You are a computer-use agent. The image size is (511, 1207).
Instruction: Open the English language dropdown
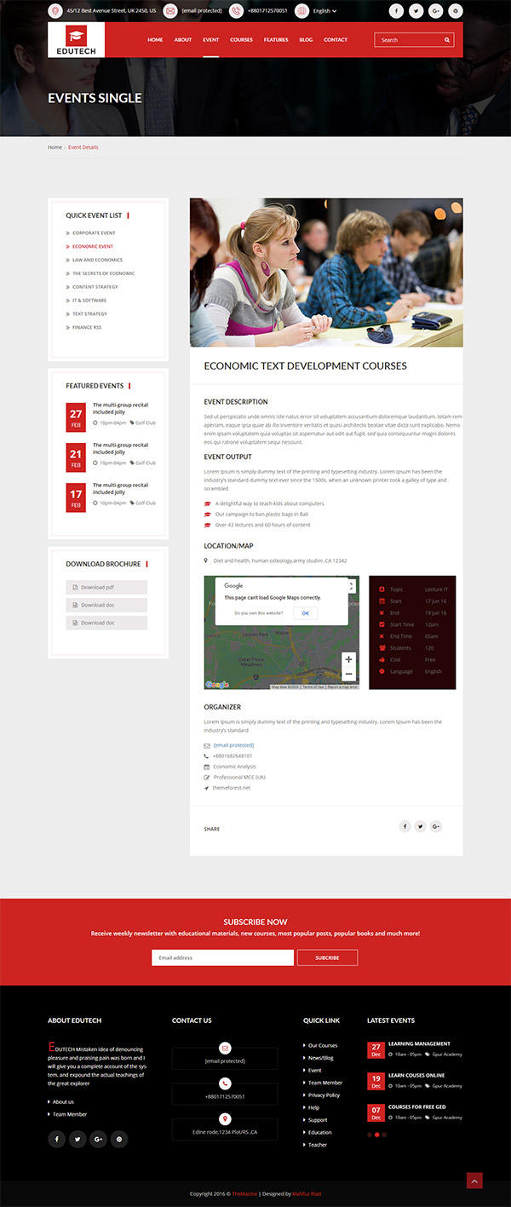click(x=324, y=11)
